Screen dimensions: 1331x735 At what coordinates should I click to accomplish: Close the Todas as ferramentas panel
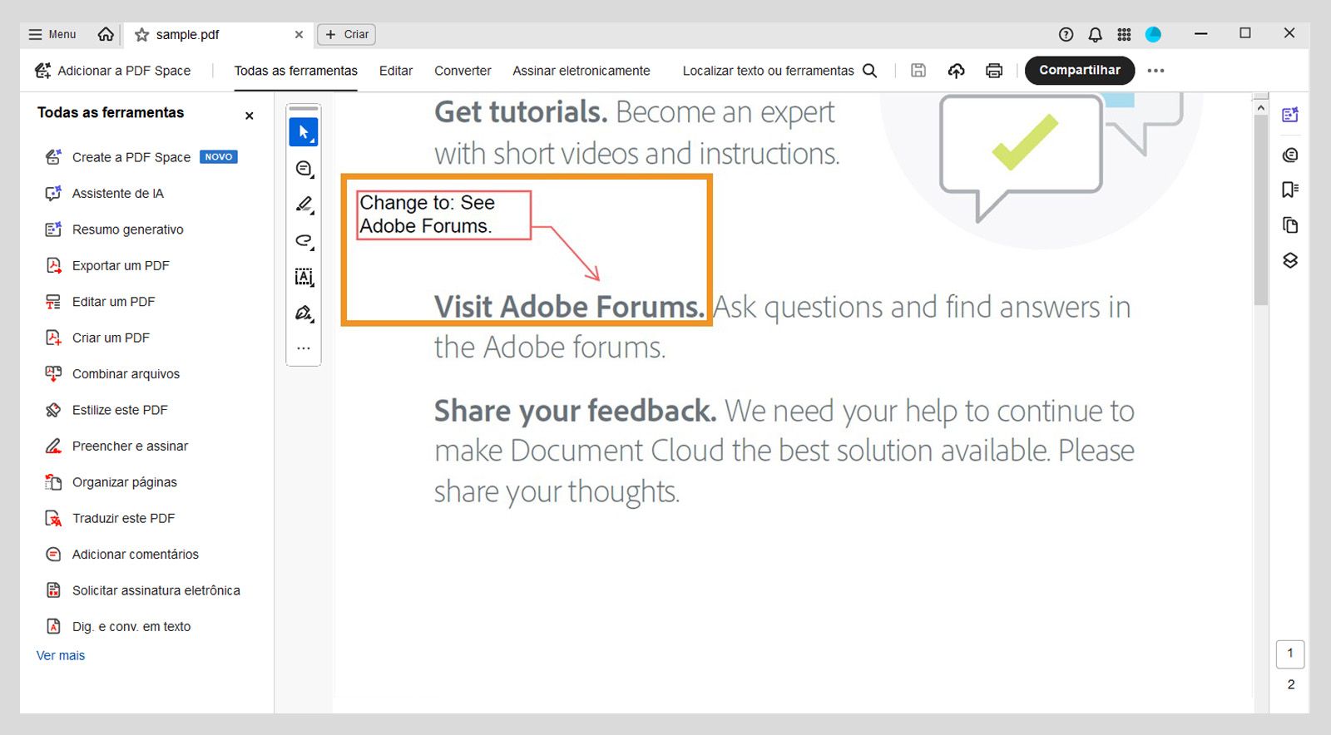tap(249, 116)
